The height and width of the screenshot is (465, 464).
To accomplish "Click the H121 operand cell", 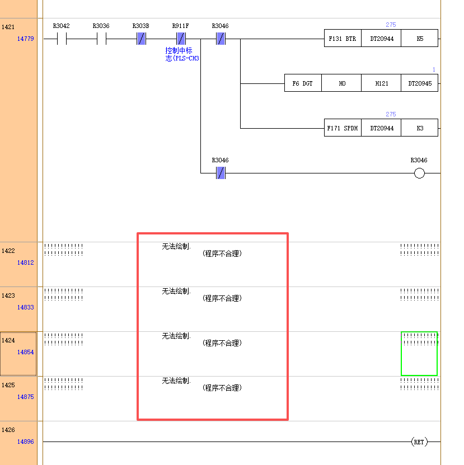I will (x=381, y=83).
